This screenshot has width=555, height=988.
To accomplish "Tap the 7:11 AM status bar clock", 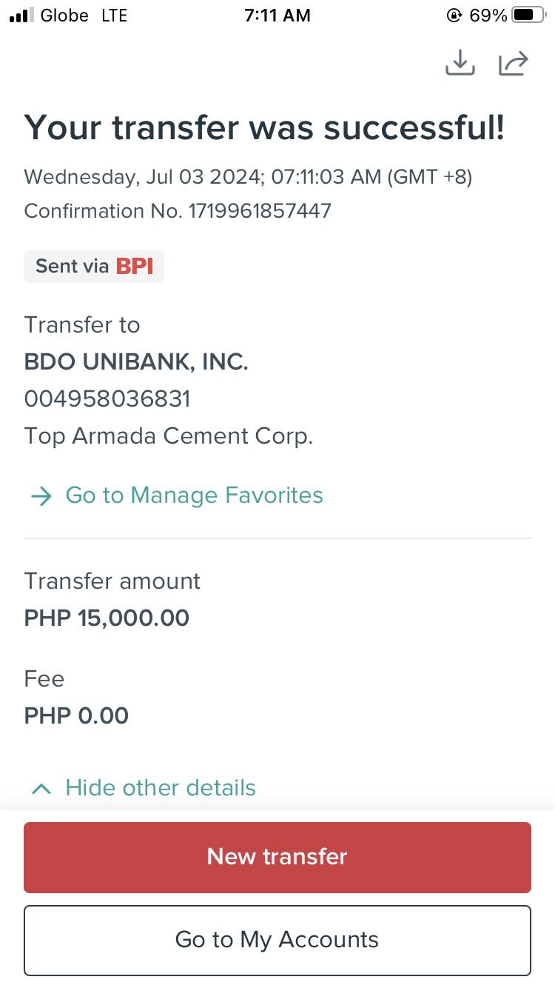I will (x=277, y=16).
